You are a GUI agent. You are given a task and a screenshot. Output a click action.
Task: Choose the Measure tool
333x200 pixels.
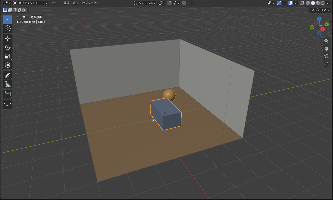tap(8, 84)
